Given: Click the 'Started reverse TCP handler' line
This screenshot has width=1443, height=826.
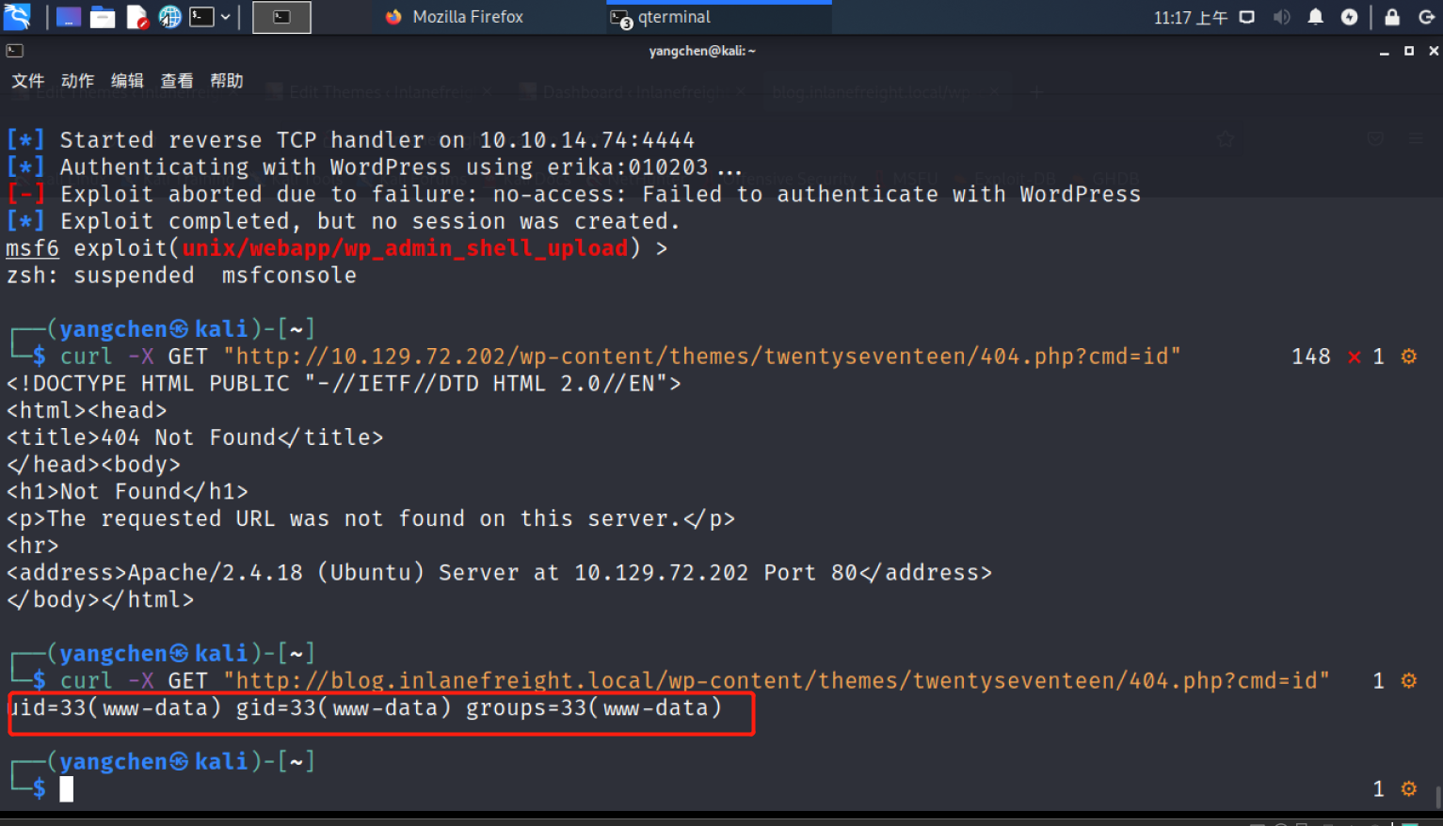Looking at the screenshot, I should point(350,140).
